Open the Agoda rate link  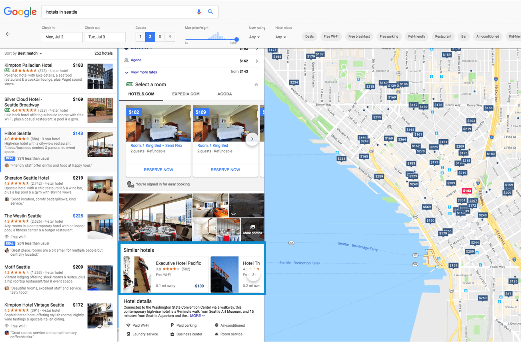point(136,60)
